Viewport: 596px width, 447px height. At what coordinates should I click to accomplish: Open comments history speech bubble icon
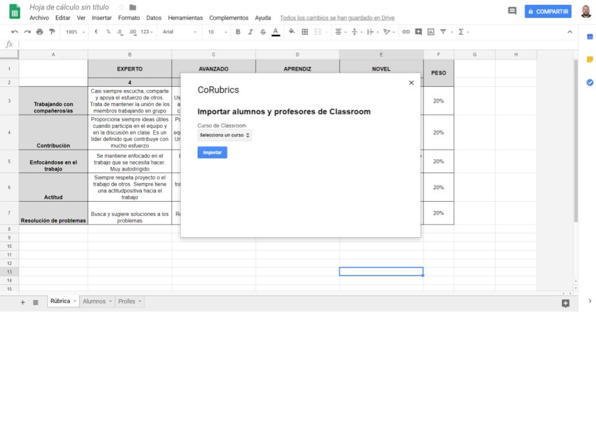pyautogui.click(x=512, y=11)
